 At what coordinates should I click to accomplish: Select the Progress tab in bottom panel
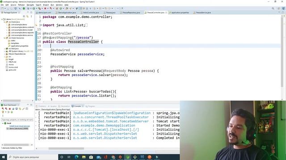pos(90,106)
